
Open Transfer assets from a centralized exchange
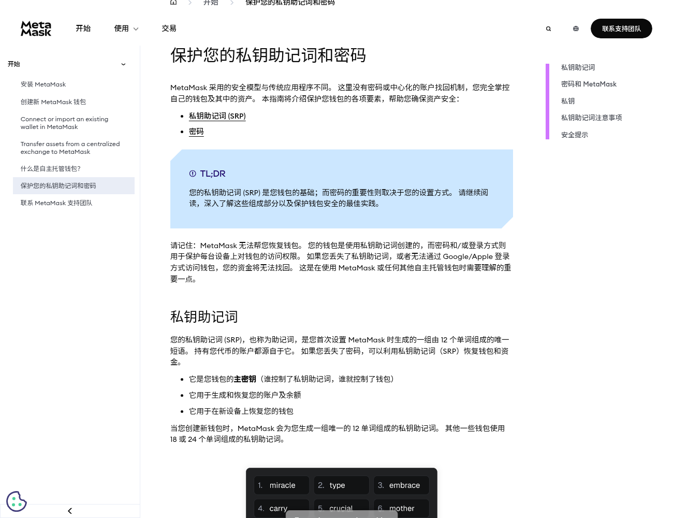click(x=70, y=148)
